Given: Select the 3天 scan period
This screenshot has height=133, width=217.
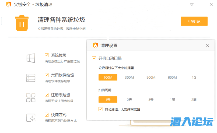Looking at the screenshot, I should point(151,100).
